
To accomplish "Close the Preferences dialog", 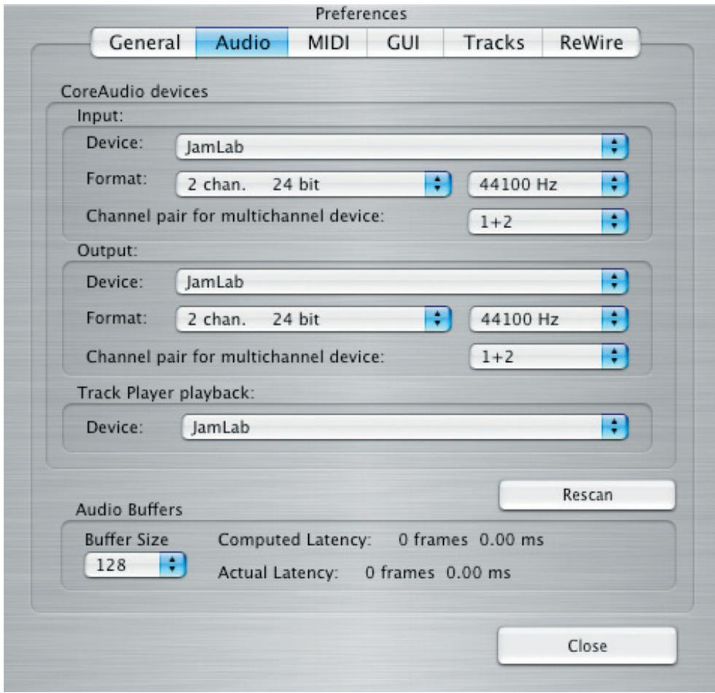I will pyautogui.click(x=587, y=646).
